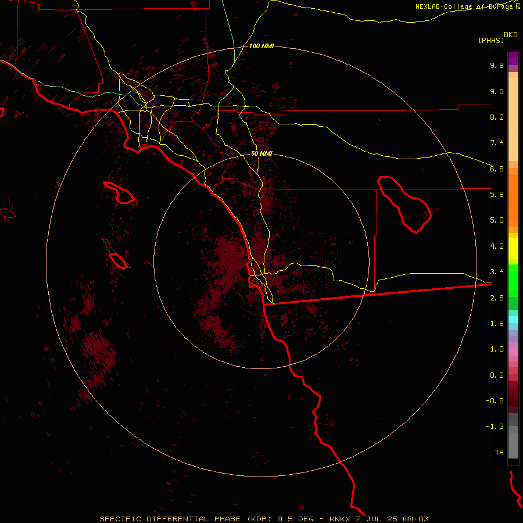Select the 0.2 value on the color scale
Screen dimensions: 523x523
pos(497,375)
